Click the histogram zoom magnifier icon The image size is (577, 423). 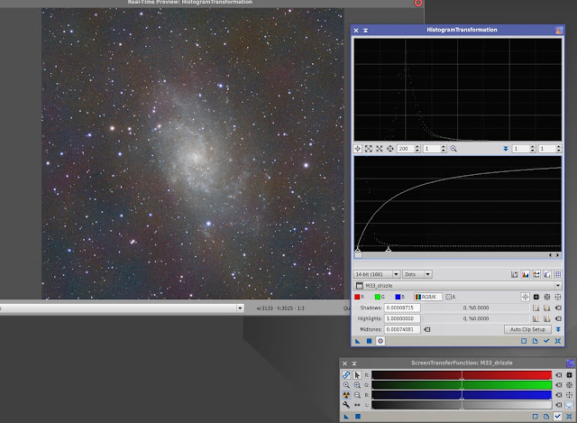click(x=453, y=148)
